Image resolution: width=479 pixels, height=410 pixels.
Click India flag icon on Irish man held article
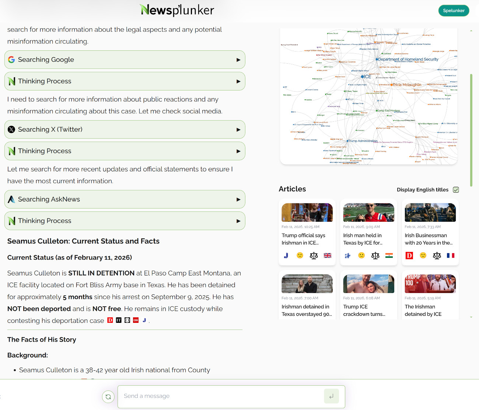pos(389,256)
